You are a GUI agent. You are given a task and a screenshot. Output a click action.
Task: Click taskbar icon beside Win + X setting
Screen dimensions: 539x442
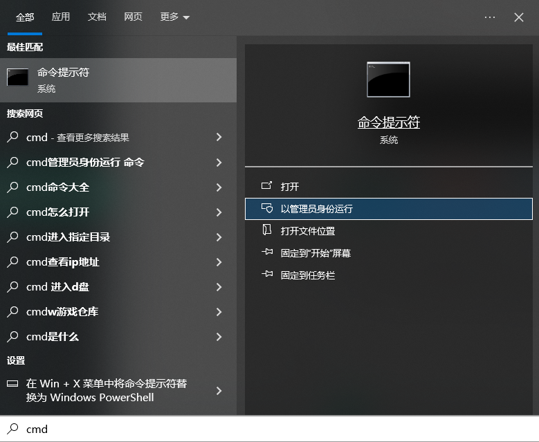pyautogui.click(x=12, y=384)
